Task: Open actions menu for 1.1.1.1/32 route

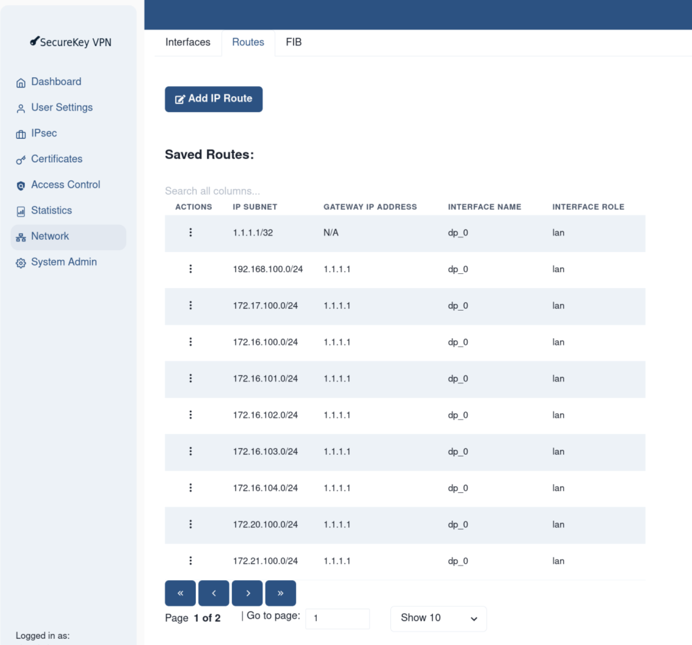Action: point(190,232)
